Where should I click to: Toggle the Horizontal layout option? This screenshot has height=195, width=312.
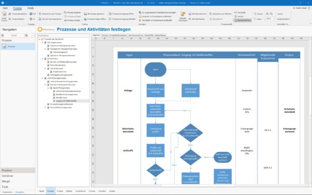pyautogui.click(x=240, y=12)
